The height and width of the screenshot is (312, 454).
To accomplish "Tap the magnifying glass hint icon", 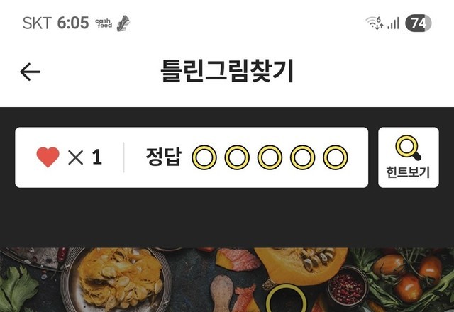I will [x=408, y=147].
